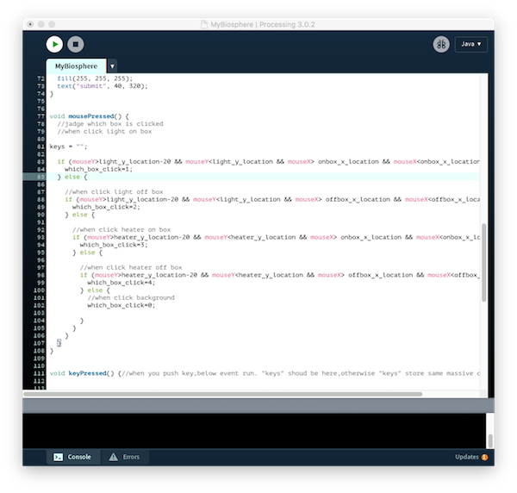This screenshot has width=517, height=493.
Task: Click the editor vertical scrollbar thumb
Action: (483, 263)
